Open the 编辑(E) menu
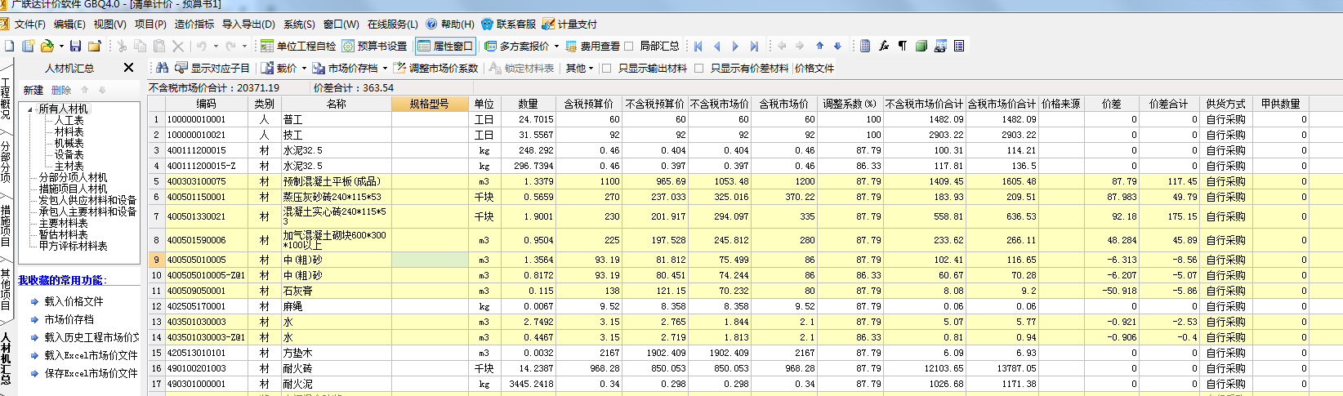Viewport: 1343px width, 396px height. tap(69, 24)
